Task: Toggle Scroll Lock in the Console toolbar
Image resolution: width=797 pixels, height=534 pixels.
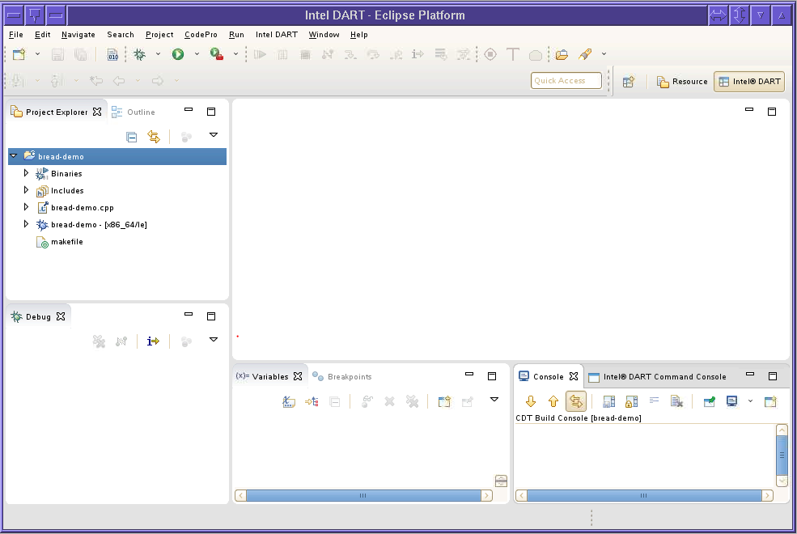Action: click(631, 401)
